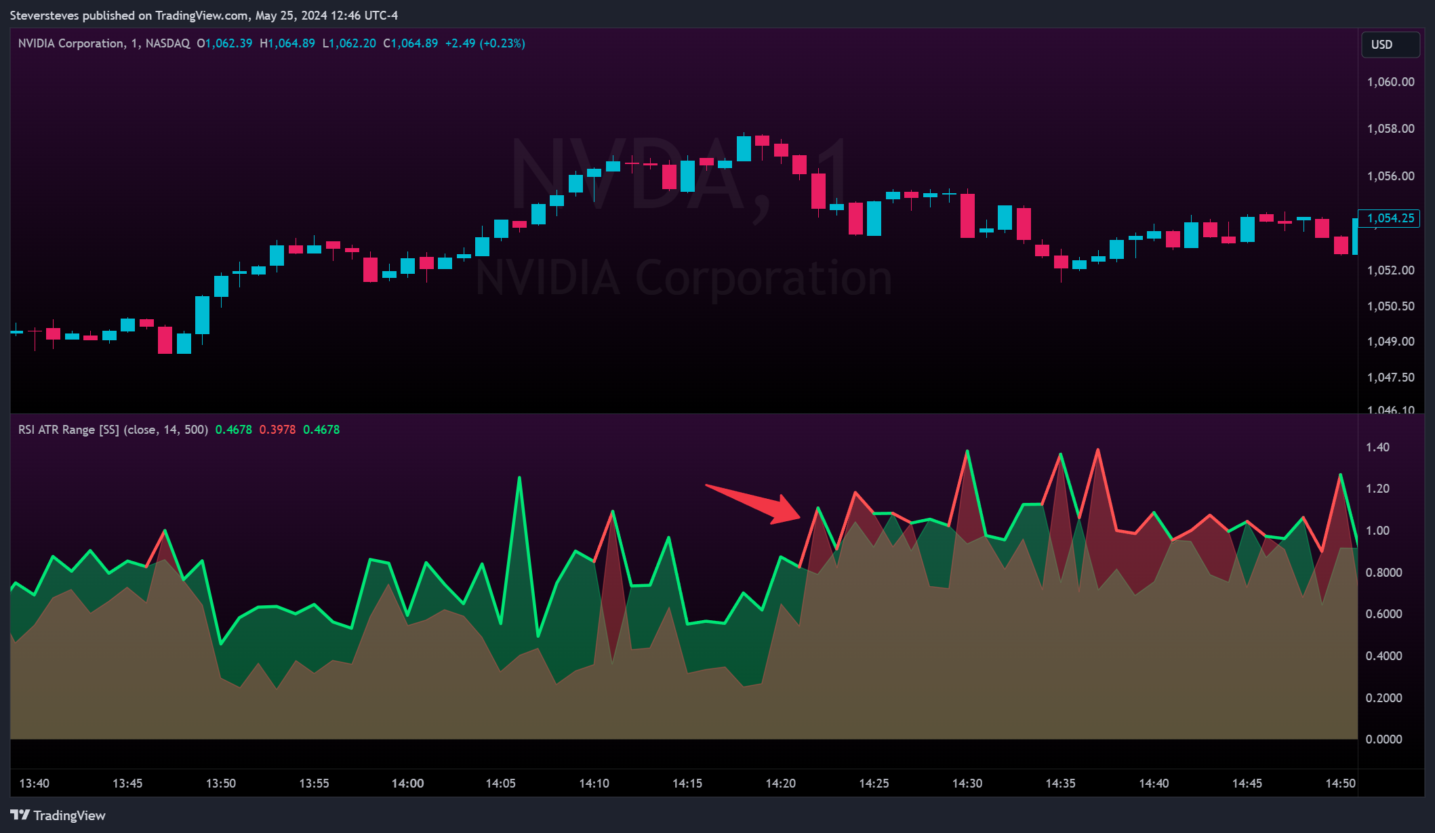Click the 14:05 time axis label
The image size is (1435, 833).
click(x=501, y=784)
